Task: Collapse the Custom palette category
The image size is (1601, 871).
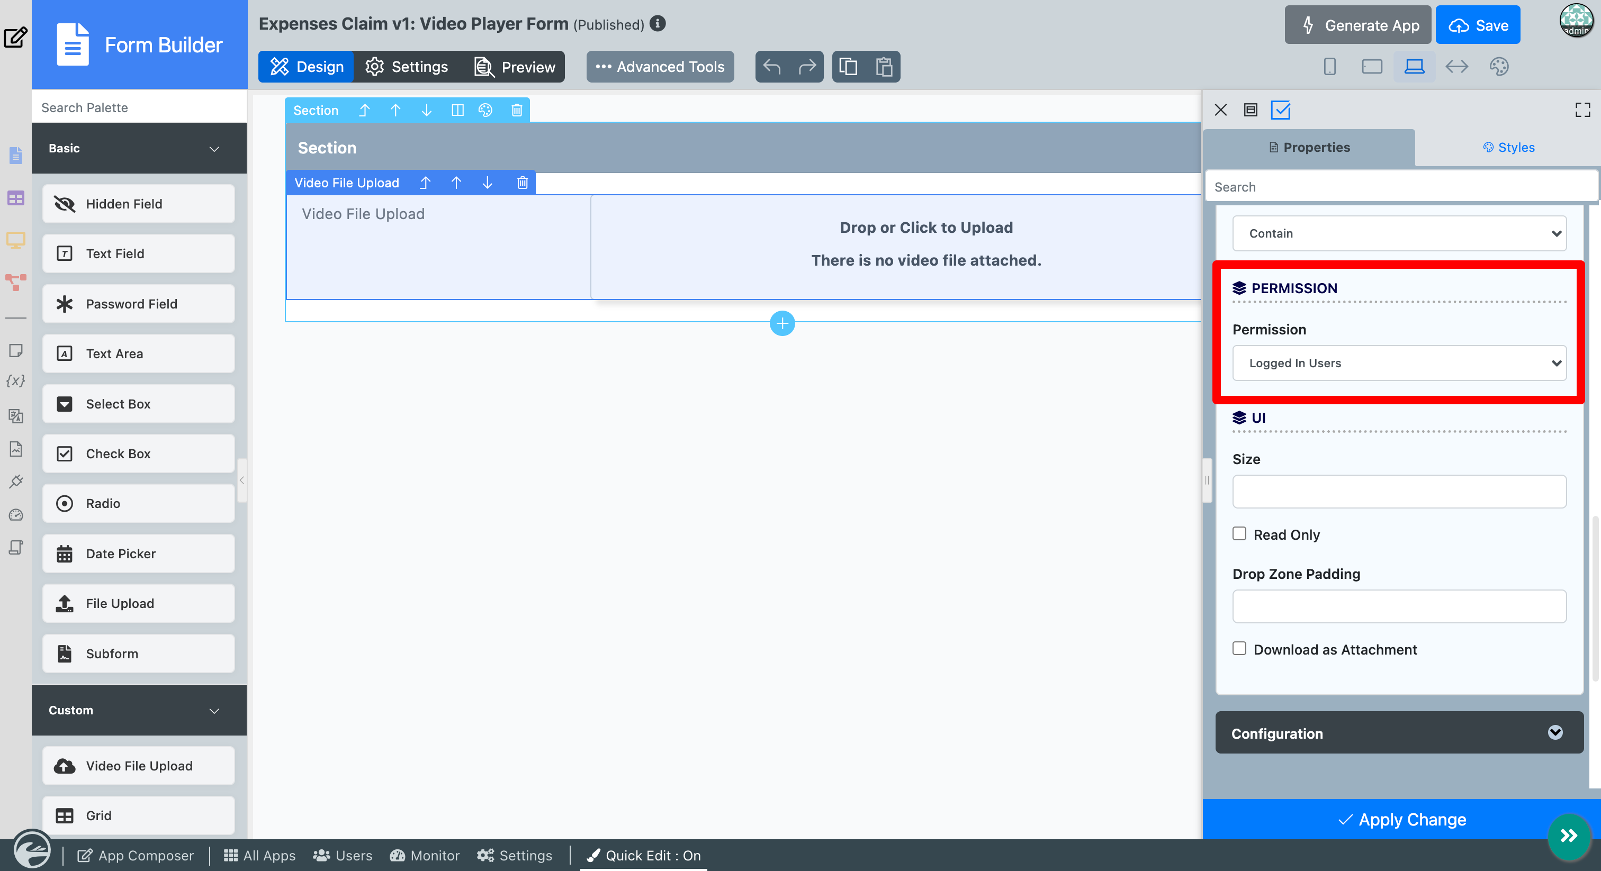Action: [139, 710]
